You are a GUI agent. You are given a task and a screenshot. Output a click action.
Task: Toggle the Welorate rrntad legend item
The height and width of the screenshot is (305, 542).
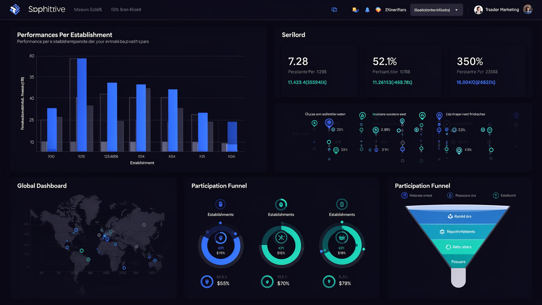(417, 195)
